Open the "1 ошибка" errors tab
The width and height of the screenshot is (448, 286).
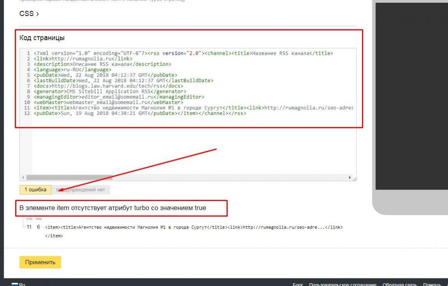click(x=35, y=190)
